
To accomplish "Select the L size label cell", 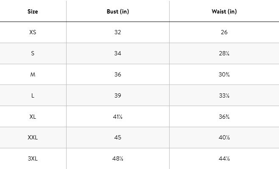I will [33, 95].
